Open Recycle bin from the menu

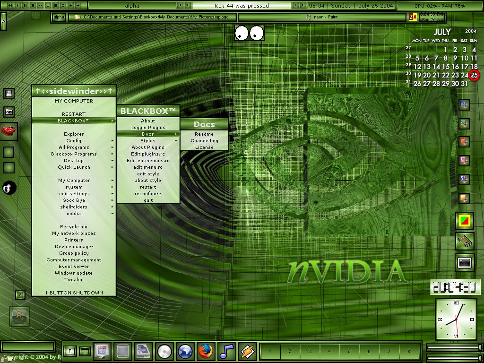click(x=74, y=226)
